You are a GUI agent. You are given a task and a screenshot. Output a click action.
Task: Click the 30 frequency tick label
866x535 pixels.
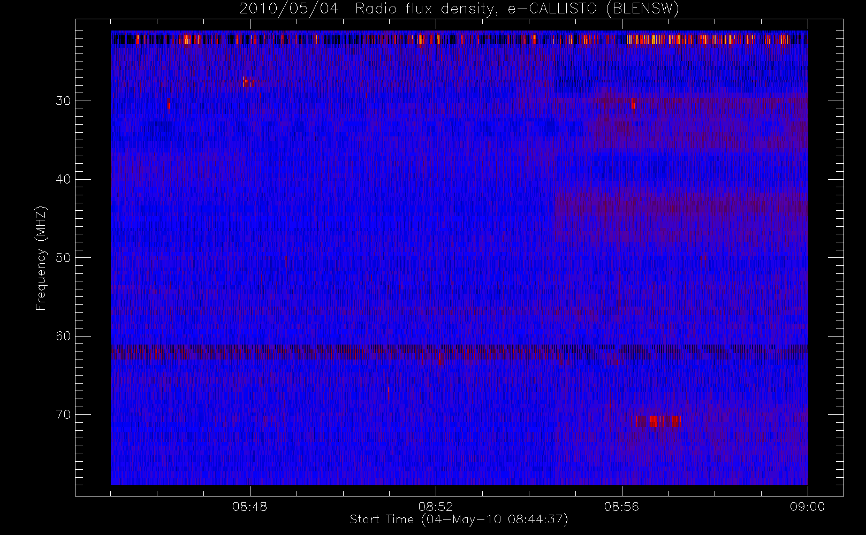pyautogui.click(x=63, y=101)
